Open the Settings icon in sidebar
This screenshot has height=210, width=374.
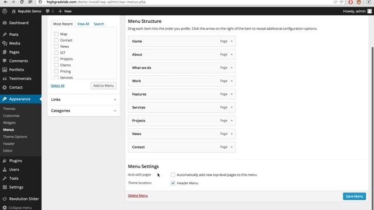pos(5,187)
